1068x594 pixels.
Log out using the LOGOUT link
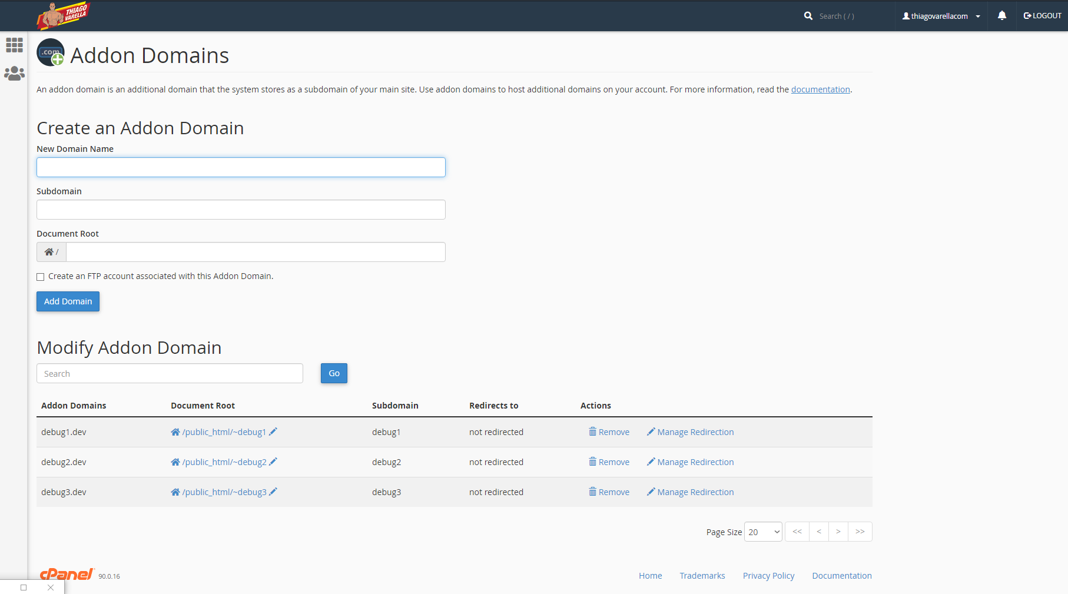tap(1042, 16)
